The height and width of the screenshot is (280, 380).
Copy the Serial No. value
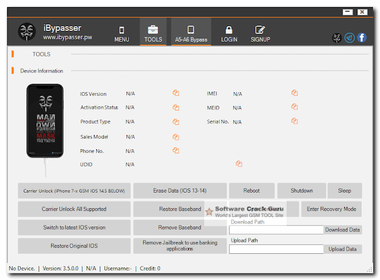[x=294, y=121]
